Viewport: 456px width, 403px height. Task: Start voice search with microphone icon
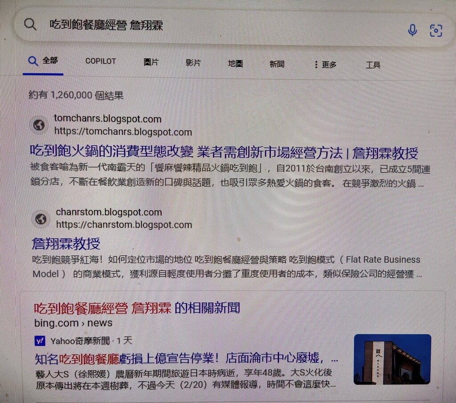pyautogui.click(x=412, y=30)
